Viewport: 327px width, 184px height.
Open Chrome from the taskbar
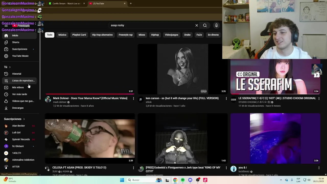175,180
